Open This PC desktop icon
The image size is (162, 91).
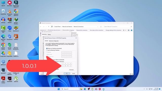click(3, 3)
